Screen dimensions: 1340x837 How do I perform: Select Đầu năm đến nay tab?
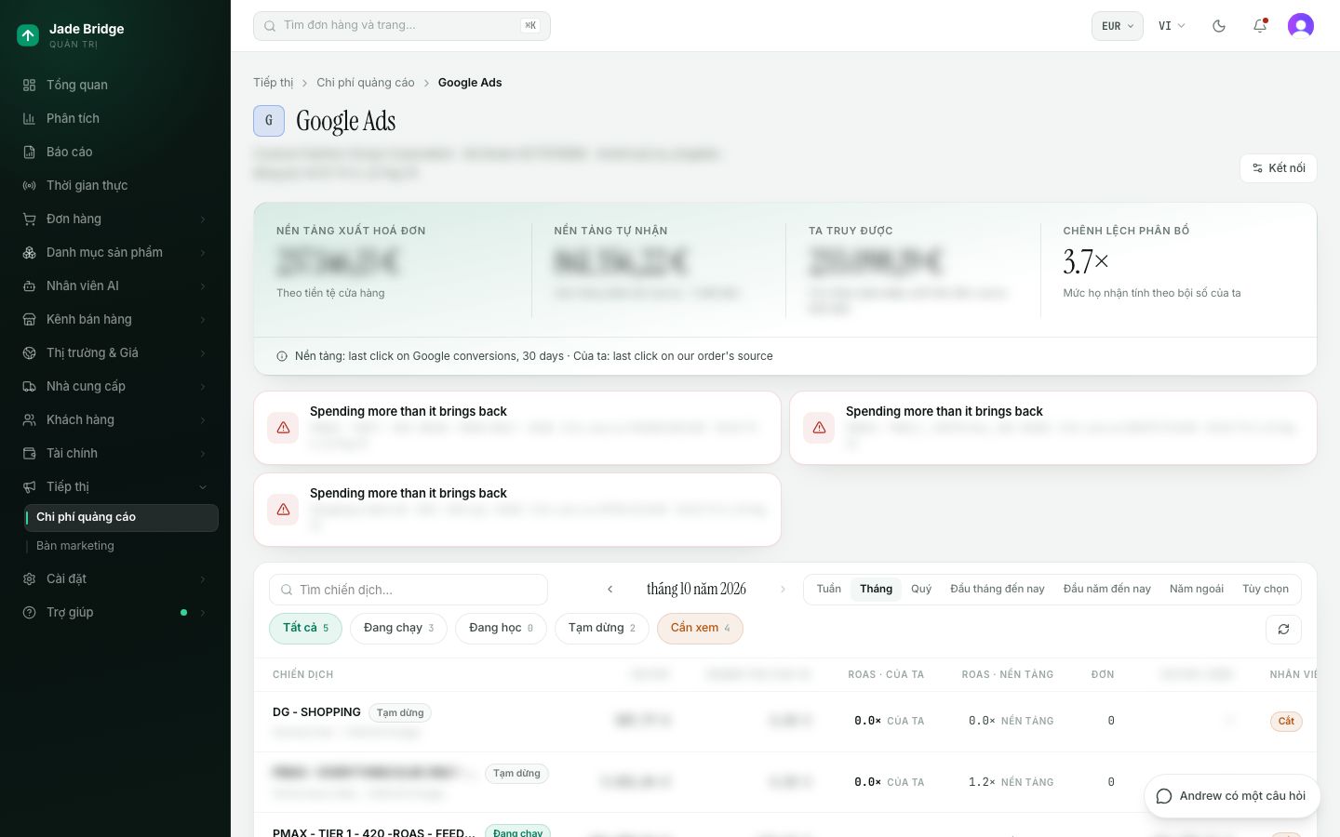1107,589
